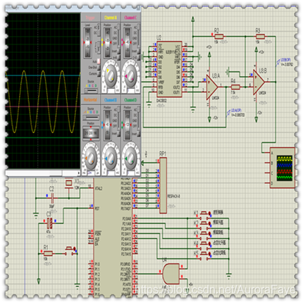The height and width of the screenshot is (303, 303).
Task: Toggle the A+B button on Channel A
Action: [x=118, y=58]
